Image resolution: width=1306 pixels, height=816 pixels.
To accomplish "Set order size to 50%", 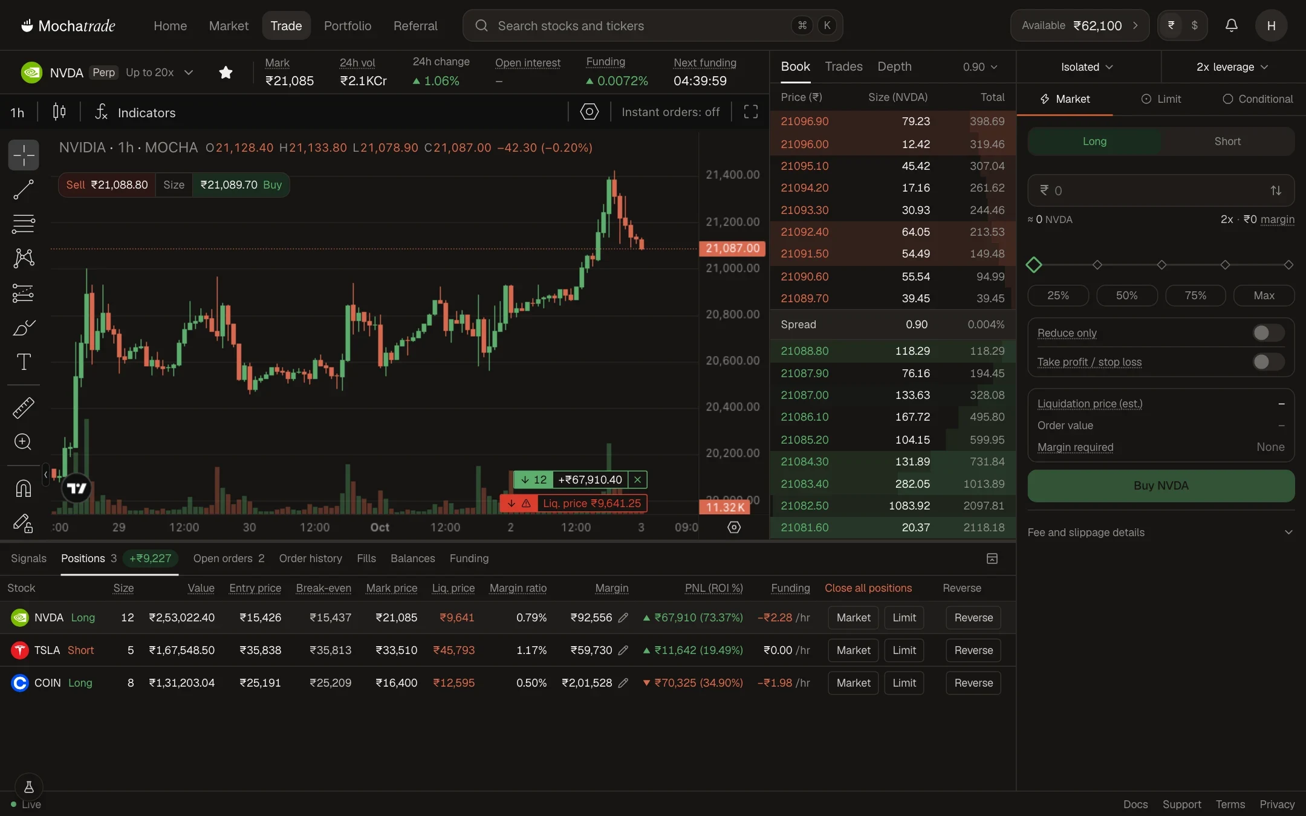I will tap(1126, 296).
